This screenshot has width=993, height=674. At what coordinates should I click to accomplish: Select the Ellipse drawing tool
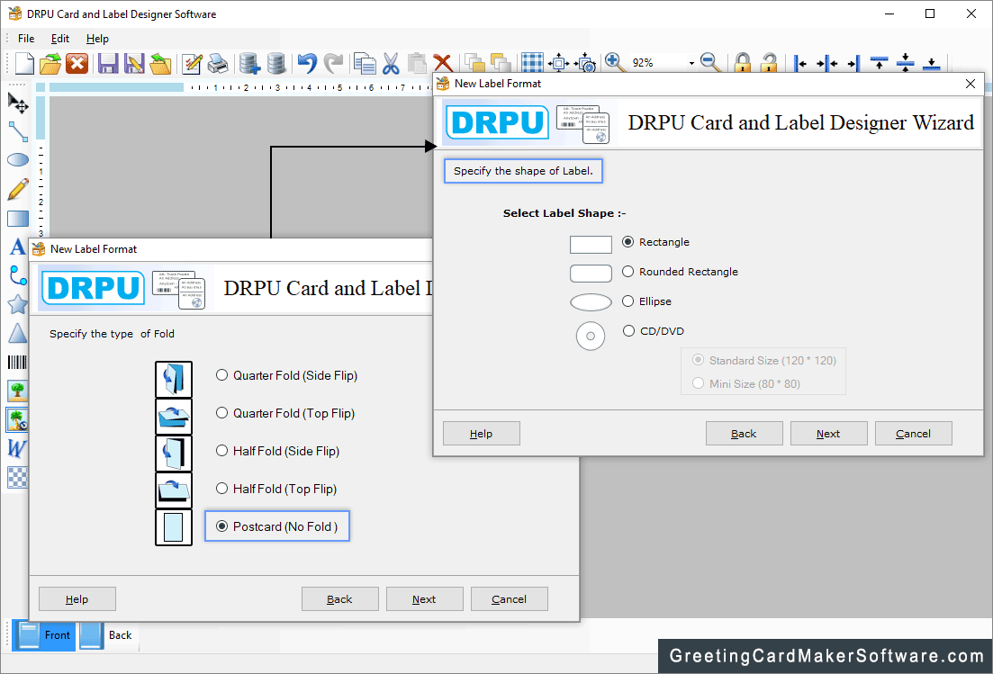point(17,159)
